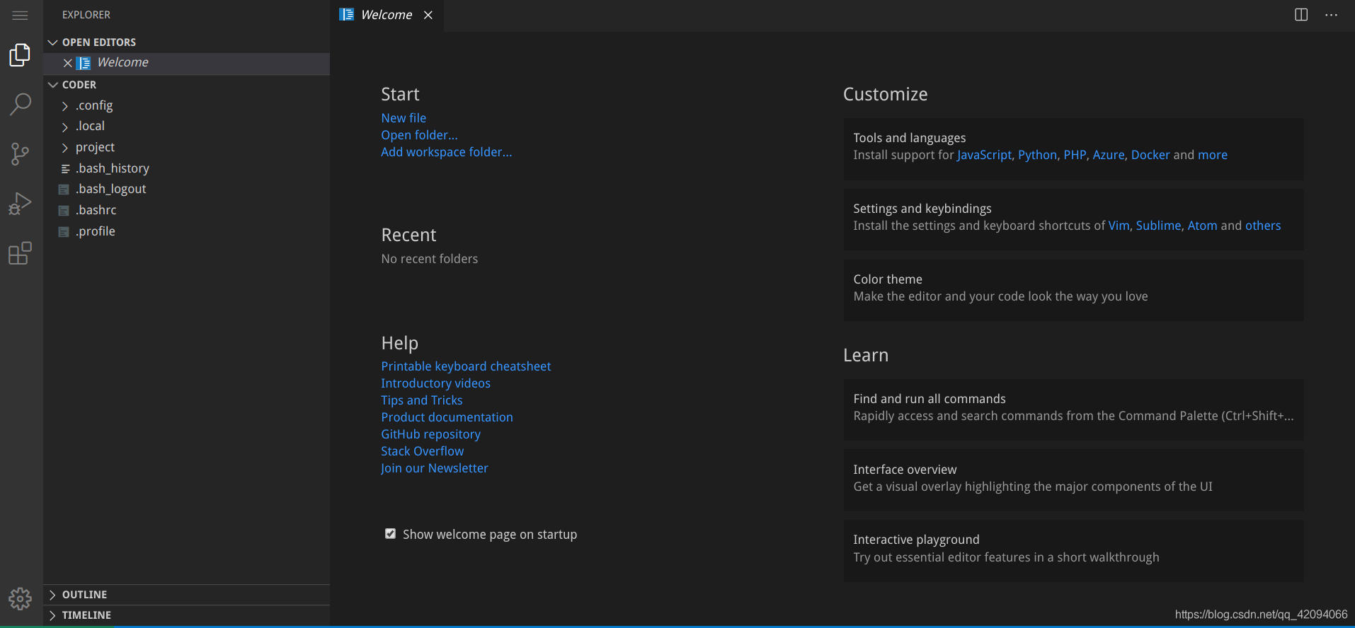Click the New file link

point(404,118)
